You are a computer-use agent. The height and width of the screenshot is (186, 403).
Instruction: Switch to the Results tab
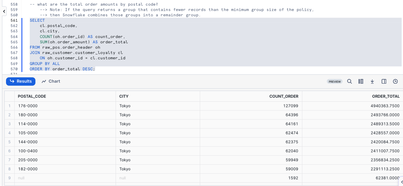click(21, 81)
